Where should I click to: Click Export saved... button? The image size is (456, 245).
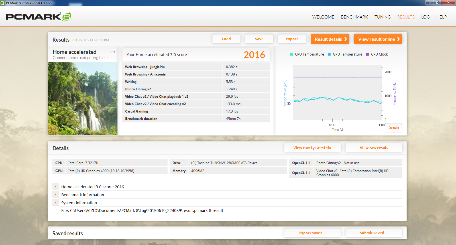(x=312, y=233)
